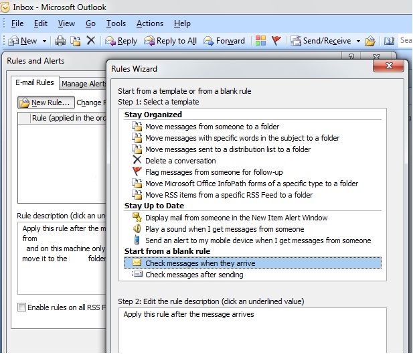Viewport: 413px width, 355px height.
Task: Click Reply to All in toolbar
Action: tap(170, 41)
